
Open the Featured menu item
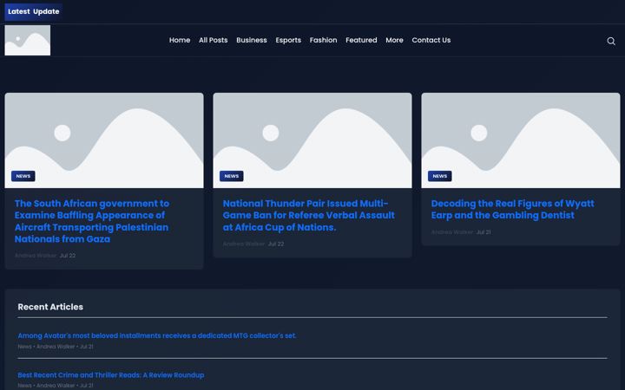(x=361, y=40)
